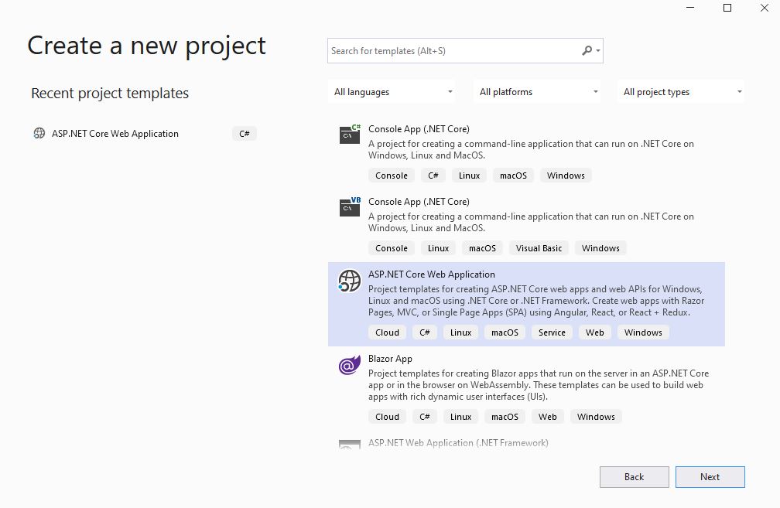The width and height of the screenshot is (780, 508).
Task: Click the C# tag on the Blazor App template
Action: click(424, 416)
